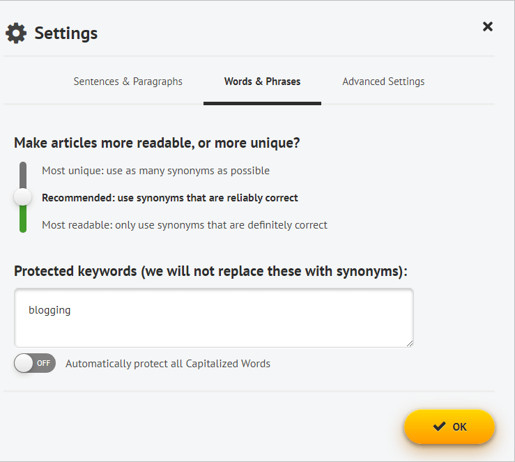Click the Settings title text

[x=66, y=34]
